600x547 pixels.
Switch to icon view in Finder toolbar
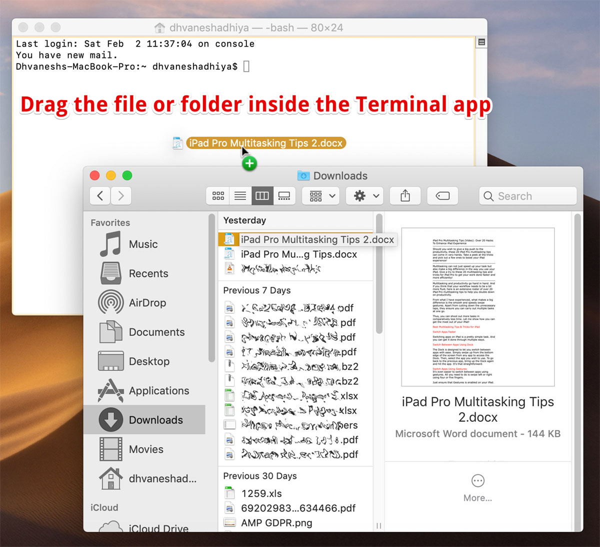[217, 196]
